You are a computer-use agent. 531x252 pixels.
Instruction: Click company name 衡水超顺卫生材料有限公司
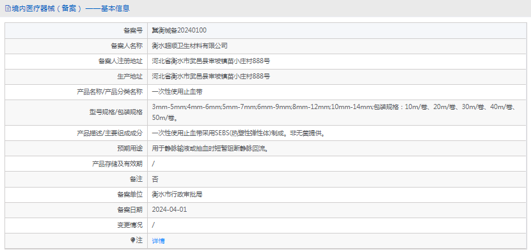pyautogui.click(x=189, y=45)
